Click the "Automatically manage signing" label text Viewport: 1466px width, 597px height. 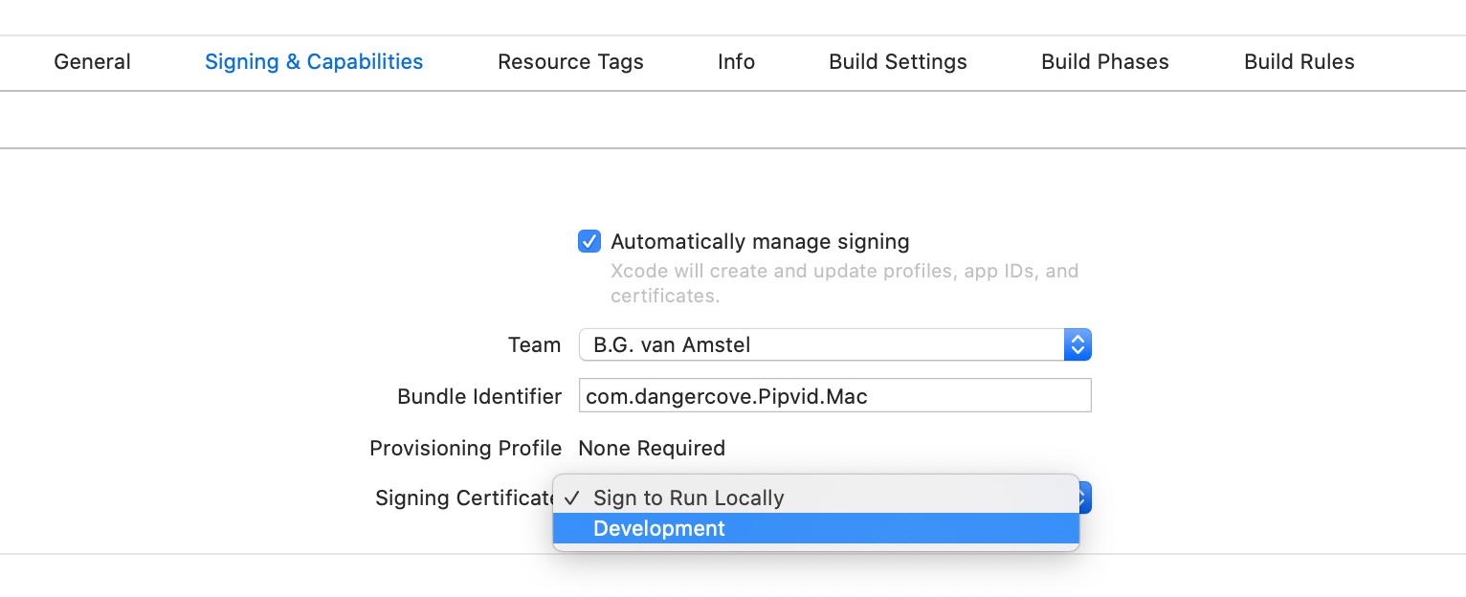(760, 242)
